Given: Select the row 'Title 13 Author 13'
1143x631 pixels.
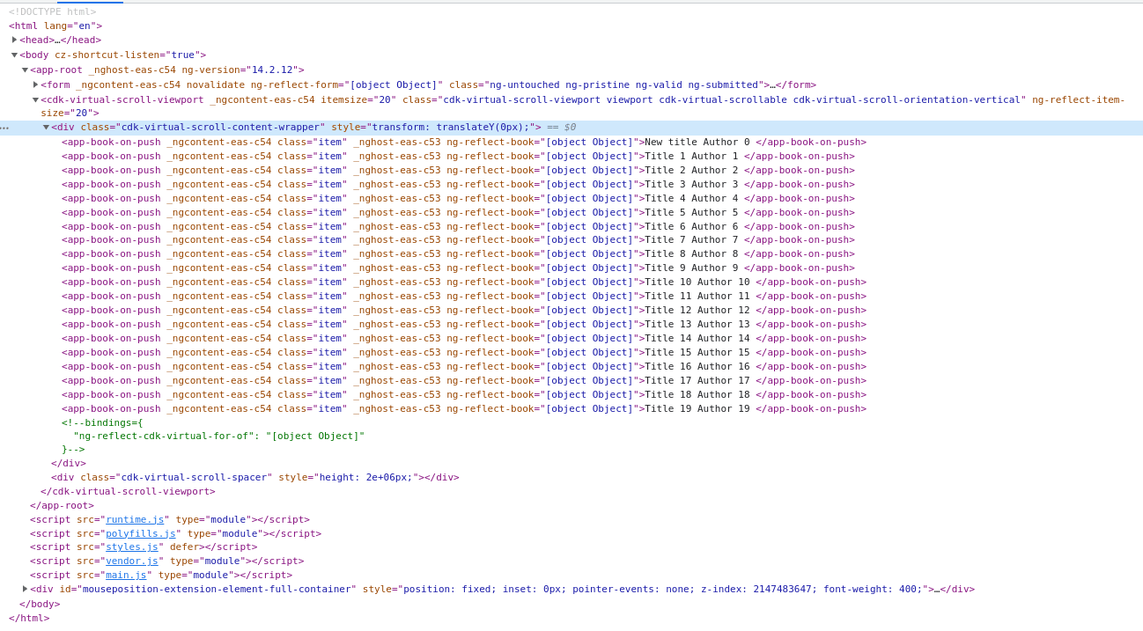Looking at the screenshot, I should click(464, 324).
